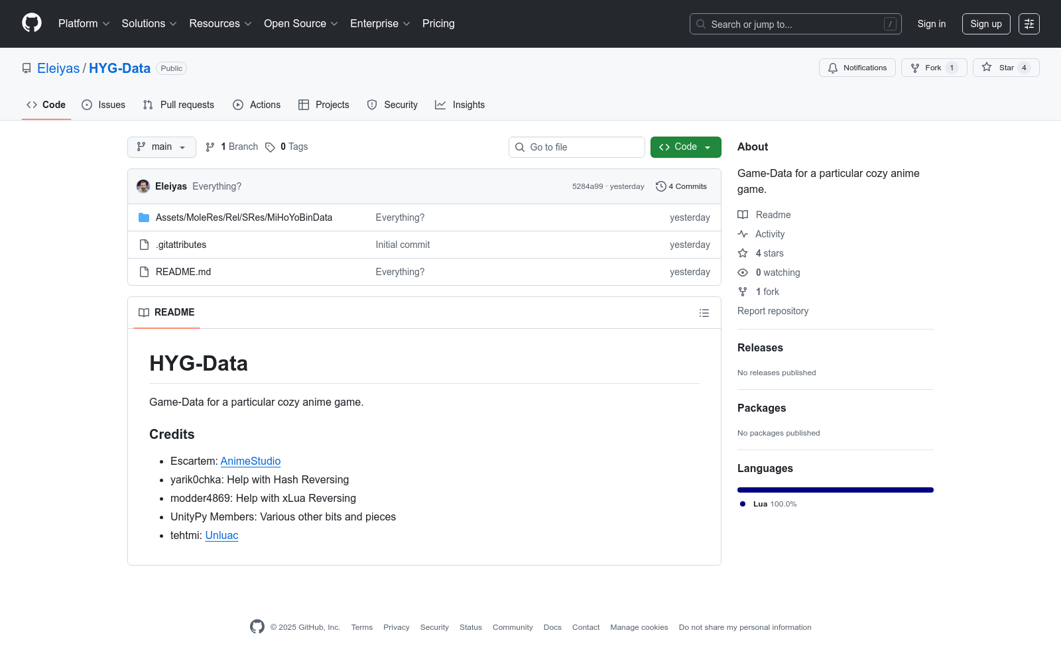
Task: Open the Unluac credit link
Action: coord(221,535)
